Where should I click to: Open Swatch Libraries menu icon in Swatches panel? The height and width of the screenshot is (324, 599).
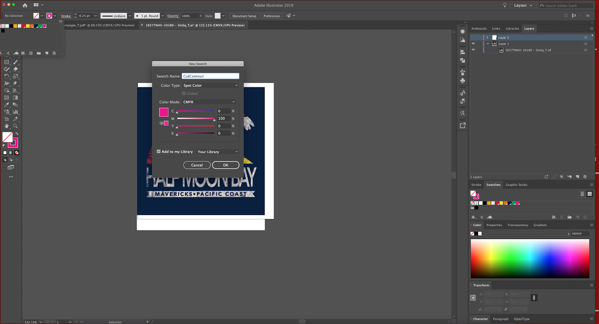pos(474,217)
